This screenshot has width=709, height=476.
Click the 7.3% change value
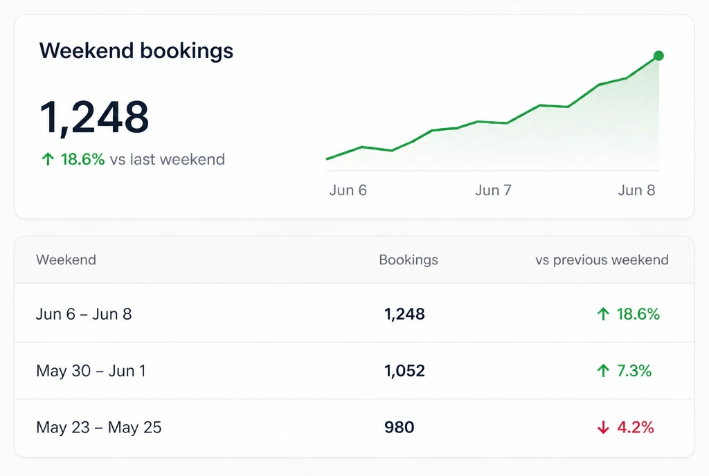tap(634, 371)
